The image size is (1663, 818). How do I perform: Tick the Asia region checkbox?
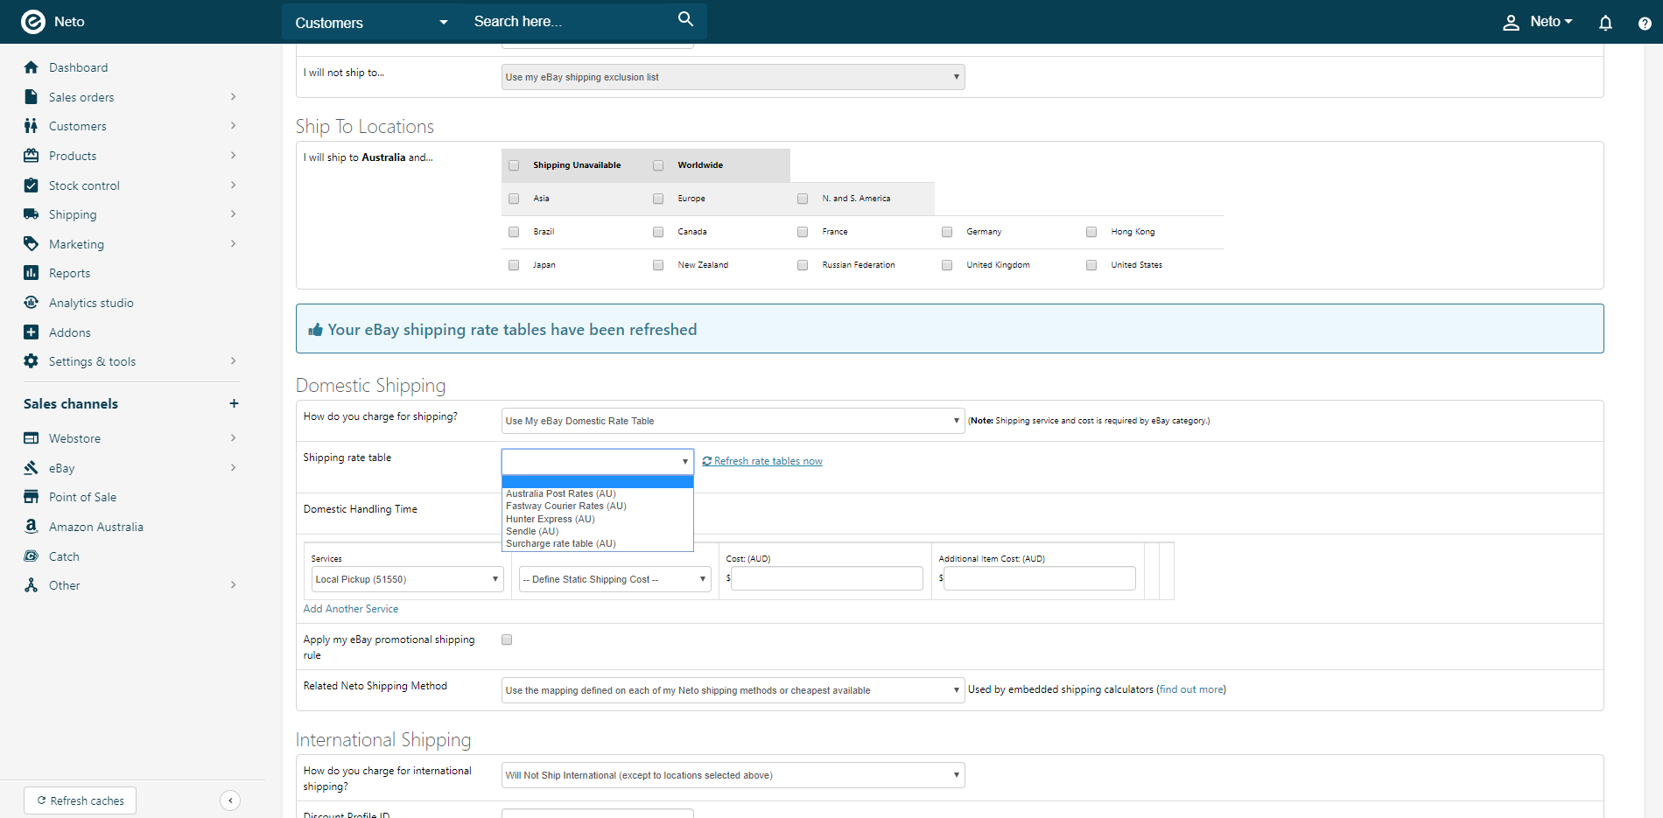pos(514,199)
